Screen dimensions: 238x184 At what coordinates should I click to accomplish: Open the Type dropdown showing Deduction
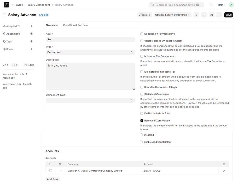[x=90, y=52]
